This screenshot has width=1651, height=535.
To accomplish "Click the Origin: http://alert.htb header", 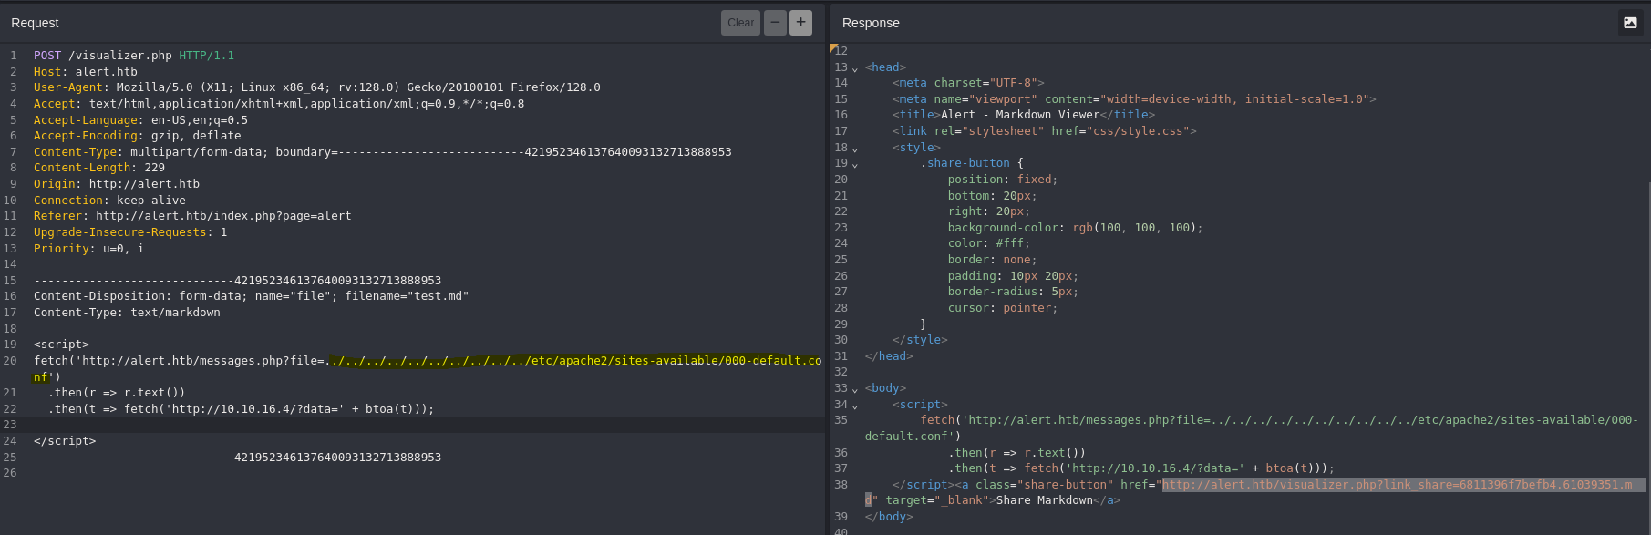I will [117, 184].
